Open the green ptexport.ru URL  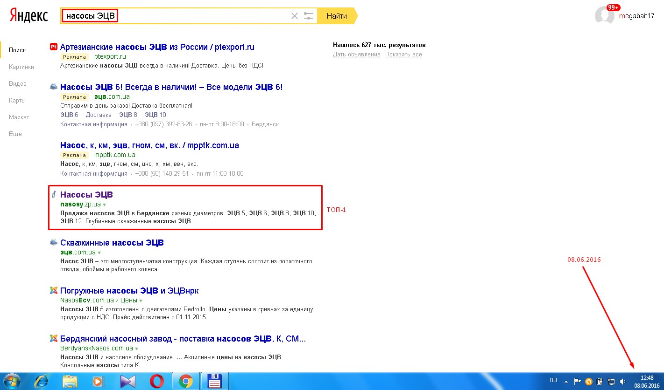110,57
